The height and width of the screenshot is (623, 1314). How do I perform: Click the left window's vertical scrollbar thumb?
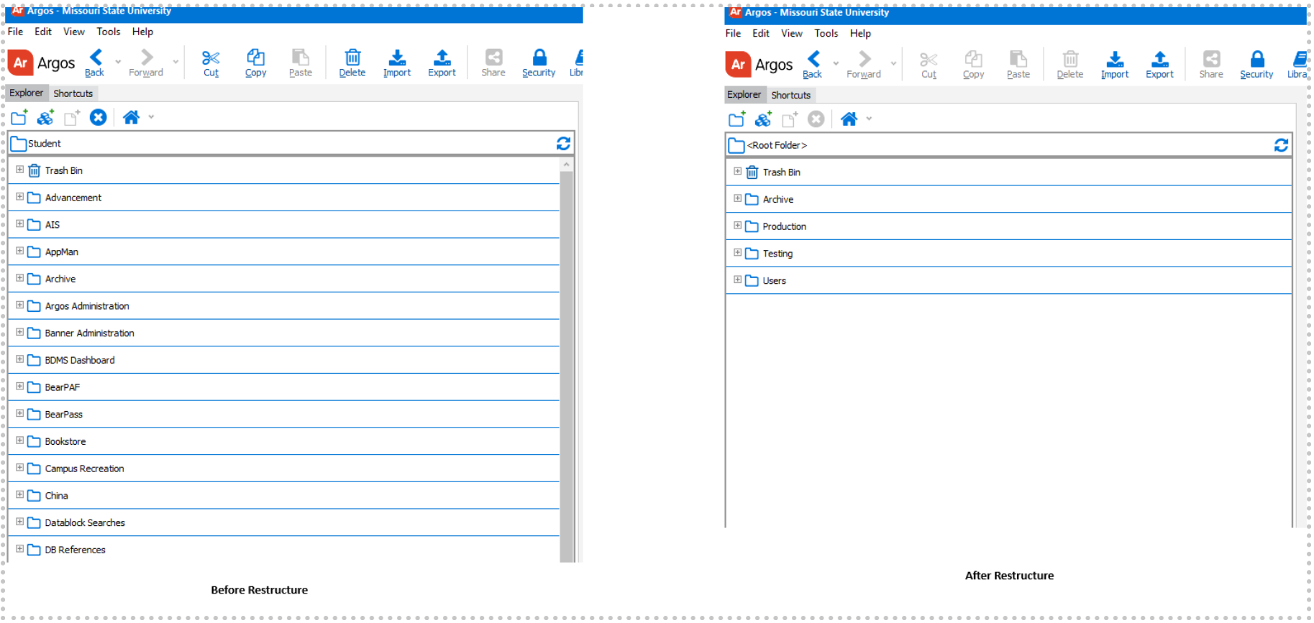pyautogui.click(x=567, y=366)
